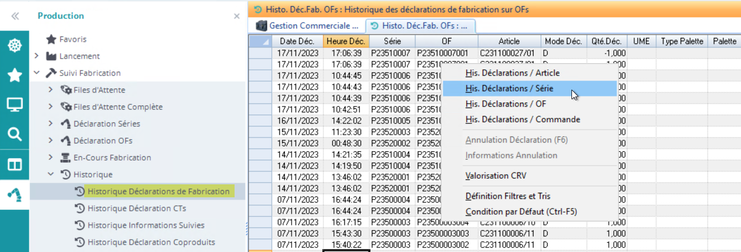
Task: Click Valorisation CRV in context menu
Action: tap(495, 175)
